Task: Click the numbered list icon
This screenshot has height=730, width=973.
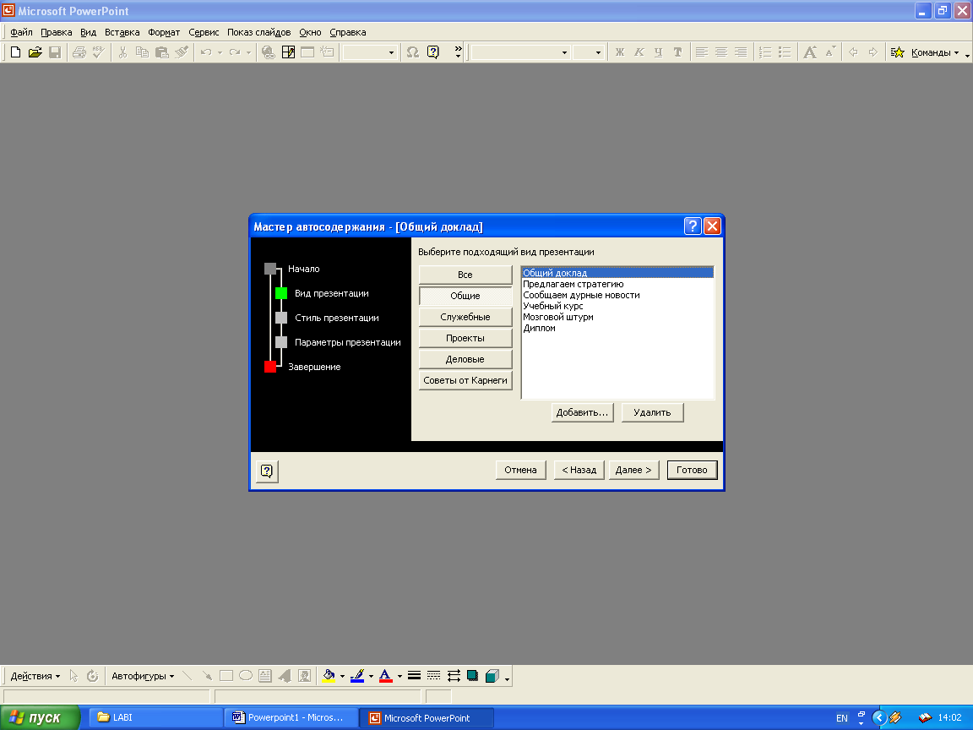Action: (x=765, y=52)
